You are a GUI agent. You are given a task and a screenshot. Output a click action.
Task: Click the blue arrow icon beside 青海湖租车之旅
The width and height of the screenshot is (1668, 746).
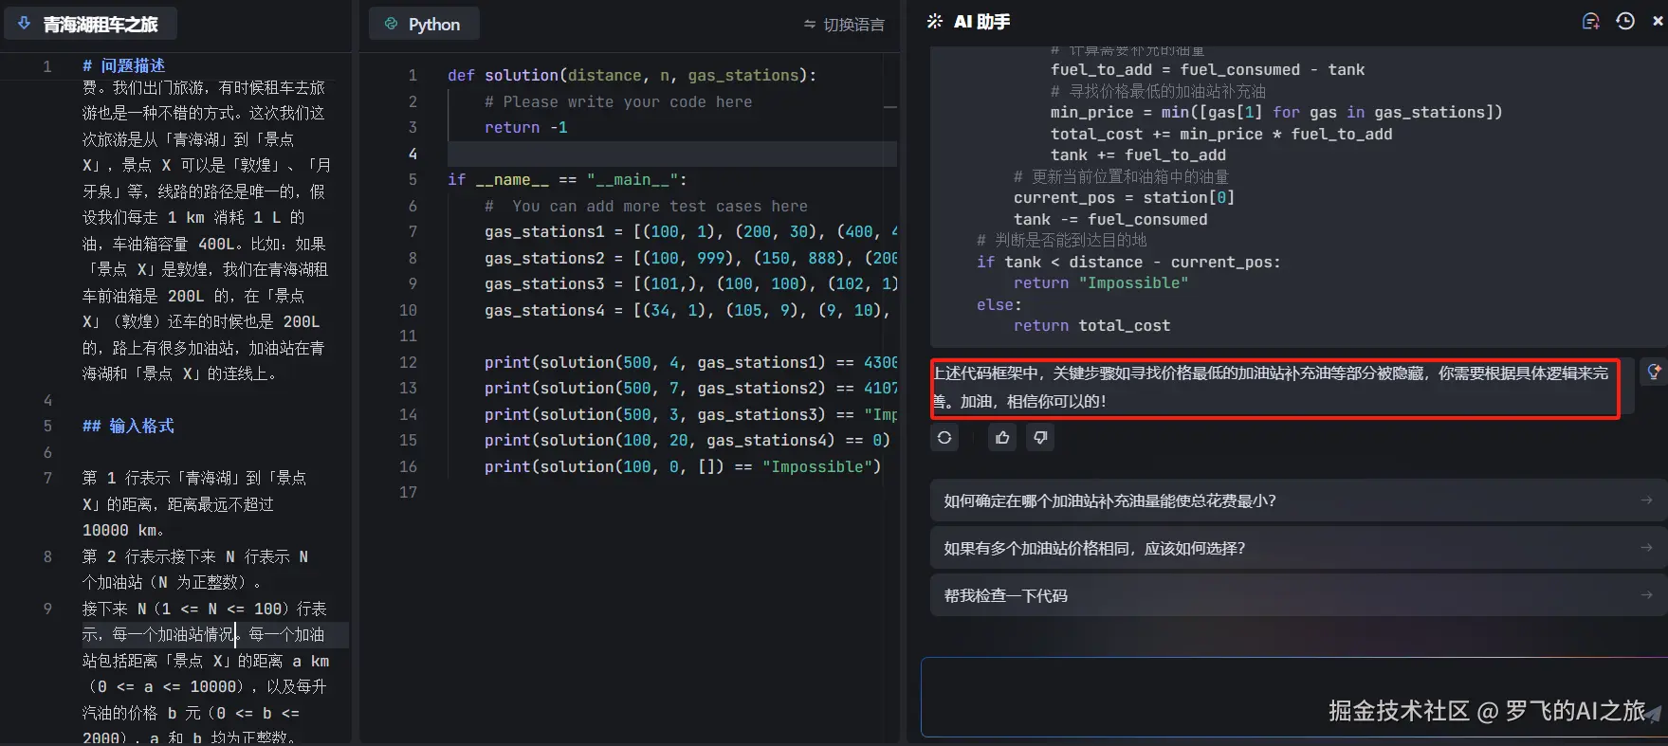(25, 24)
